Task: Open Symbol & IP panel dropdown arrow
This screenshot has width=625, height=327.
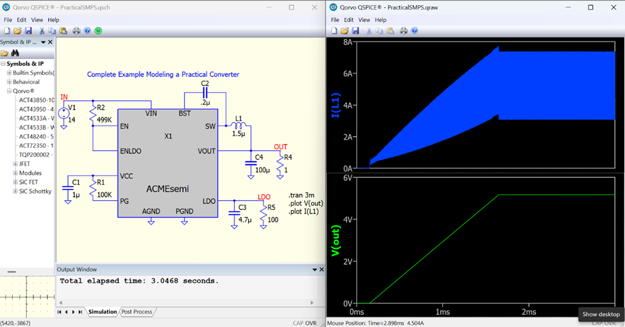Action: [x=44, y=42]
